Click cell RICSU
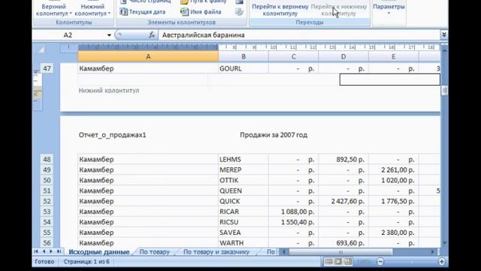481x271 pixels. (244, 222)
